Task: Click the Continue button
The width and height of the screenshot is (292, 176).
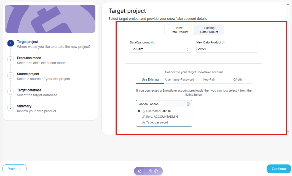Action: click(x=278, y=169)
